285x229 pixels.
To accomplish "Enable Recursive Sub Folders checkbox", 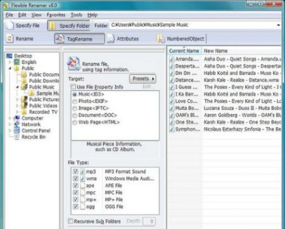I will coord(70,221).
